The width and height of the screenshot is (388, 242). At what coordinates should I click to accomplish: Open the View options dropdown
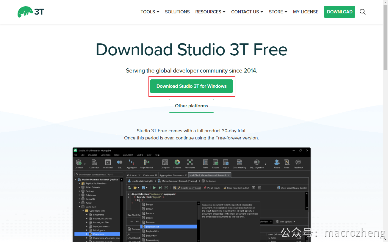pos(285,221)
